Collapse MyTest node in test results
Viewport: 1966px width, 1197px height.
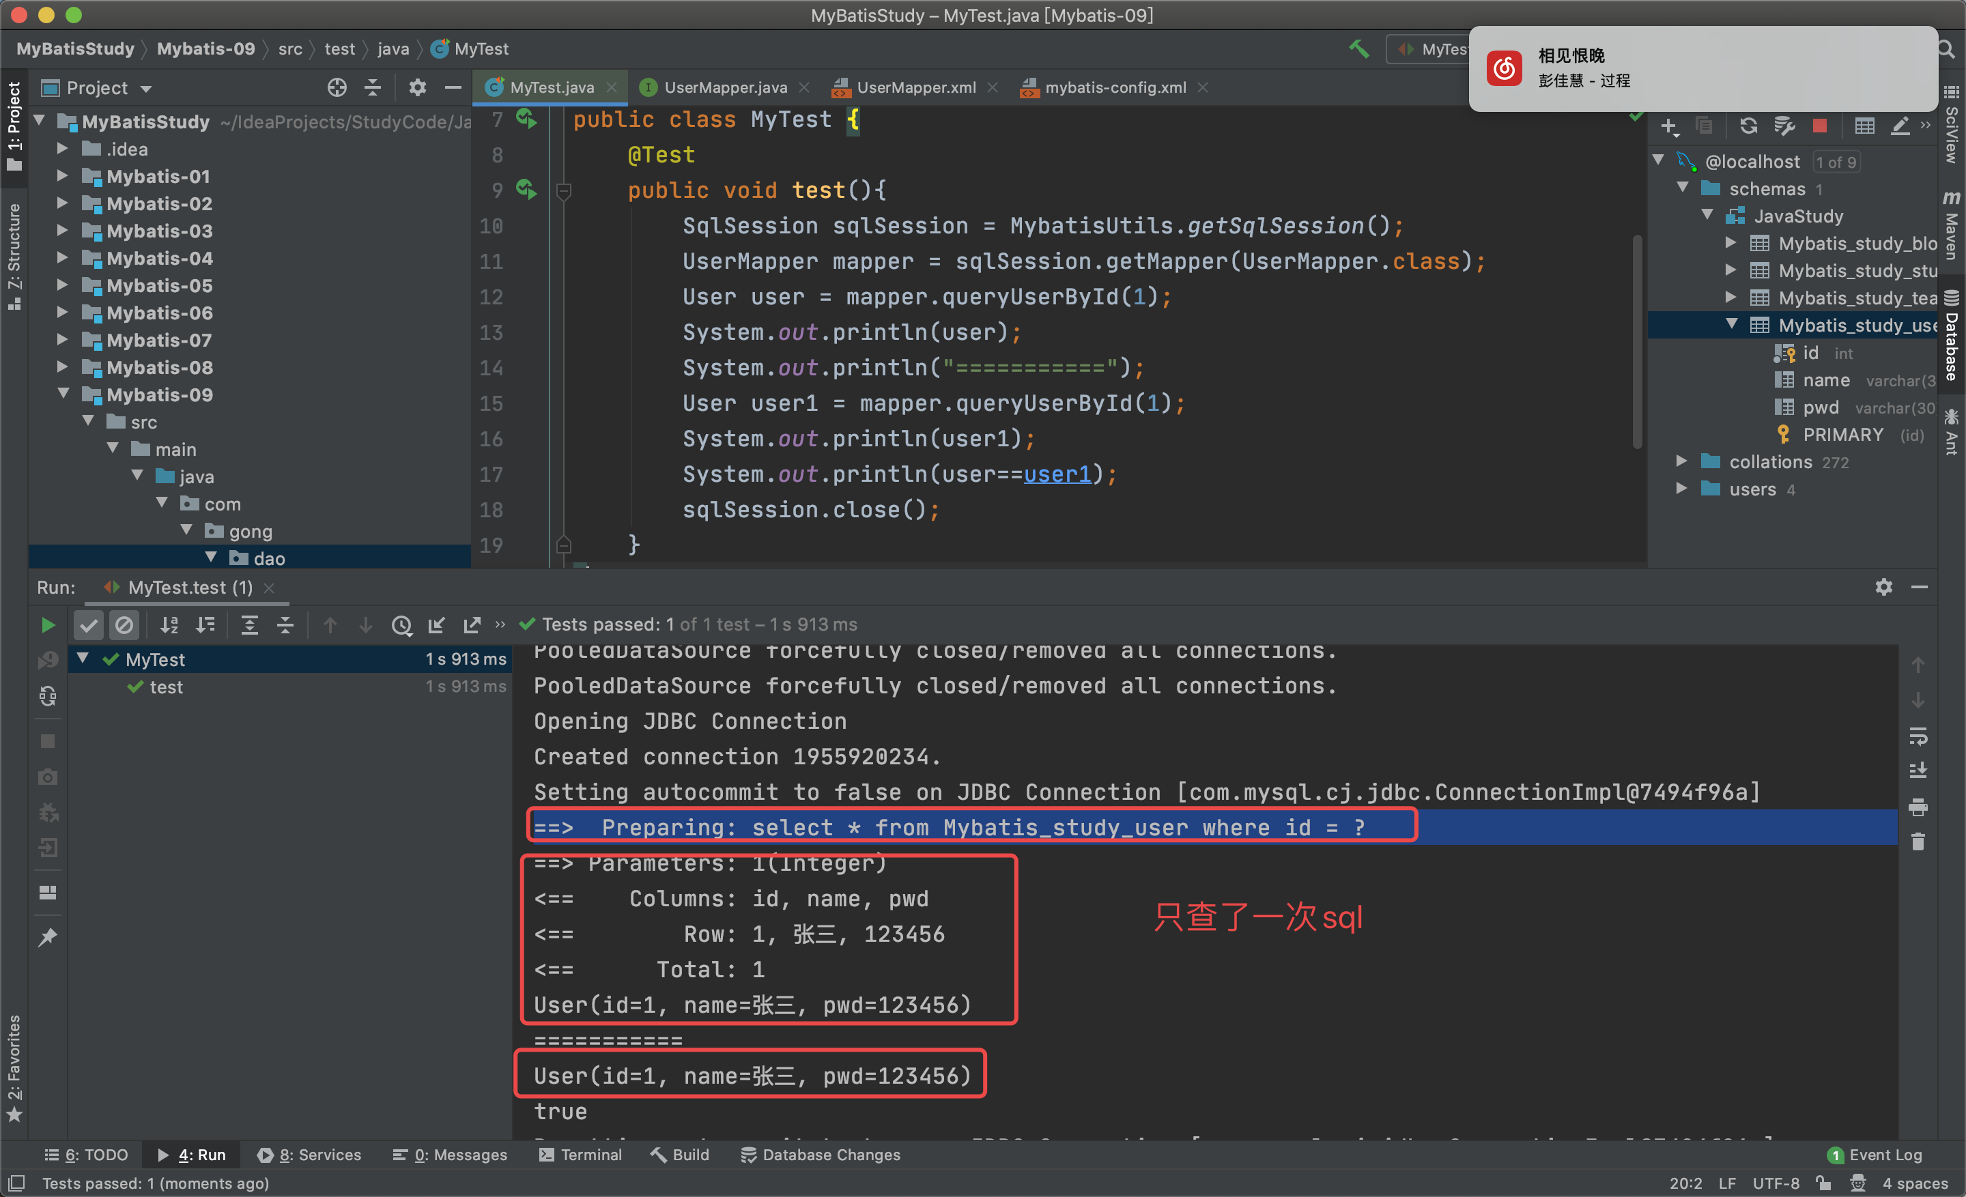[82, 659]
